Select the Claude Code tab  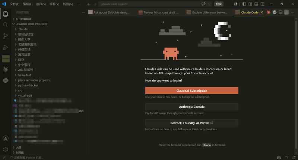click(x=250, y=12)
